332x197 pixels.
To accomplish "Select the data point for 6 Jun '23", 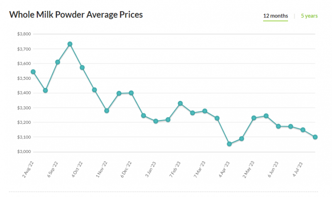I will (278, 126).
